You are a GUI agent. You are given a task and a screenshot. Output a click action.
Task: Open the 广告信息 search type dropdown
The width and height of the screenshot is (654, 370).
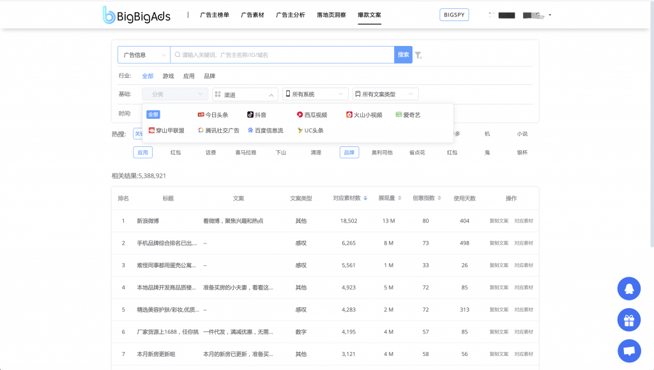(x=144, y=55)
